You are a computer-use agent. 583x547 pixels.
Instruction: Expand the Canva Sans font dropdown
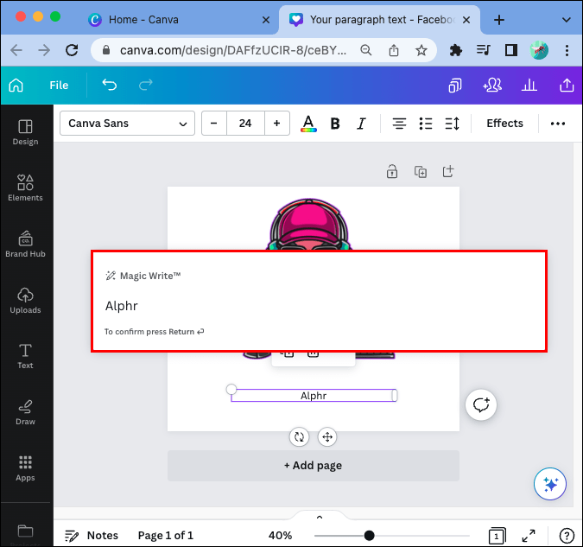click(127, 124)
